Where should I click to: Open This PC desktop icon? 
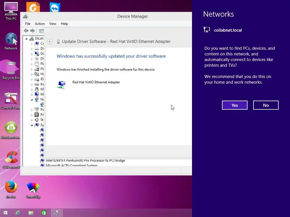pyautogui.click(x=11, y=11)
